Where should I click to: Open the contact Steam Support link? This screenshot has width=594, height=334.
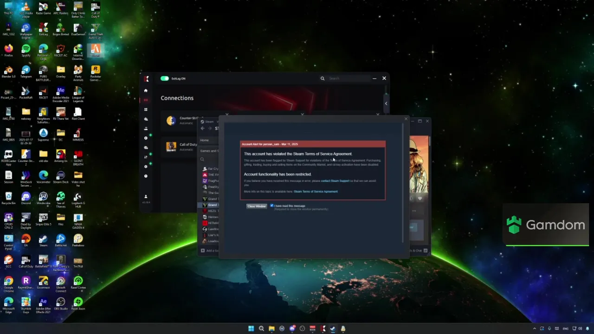[335, 181]
